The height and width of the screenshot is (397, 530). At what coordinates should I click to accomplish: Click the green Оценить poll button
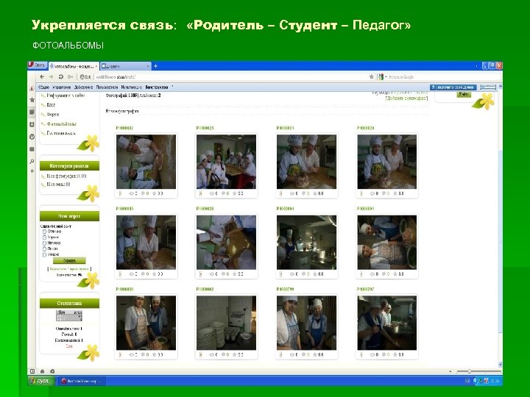[69, 260]
